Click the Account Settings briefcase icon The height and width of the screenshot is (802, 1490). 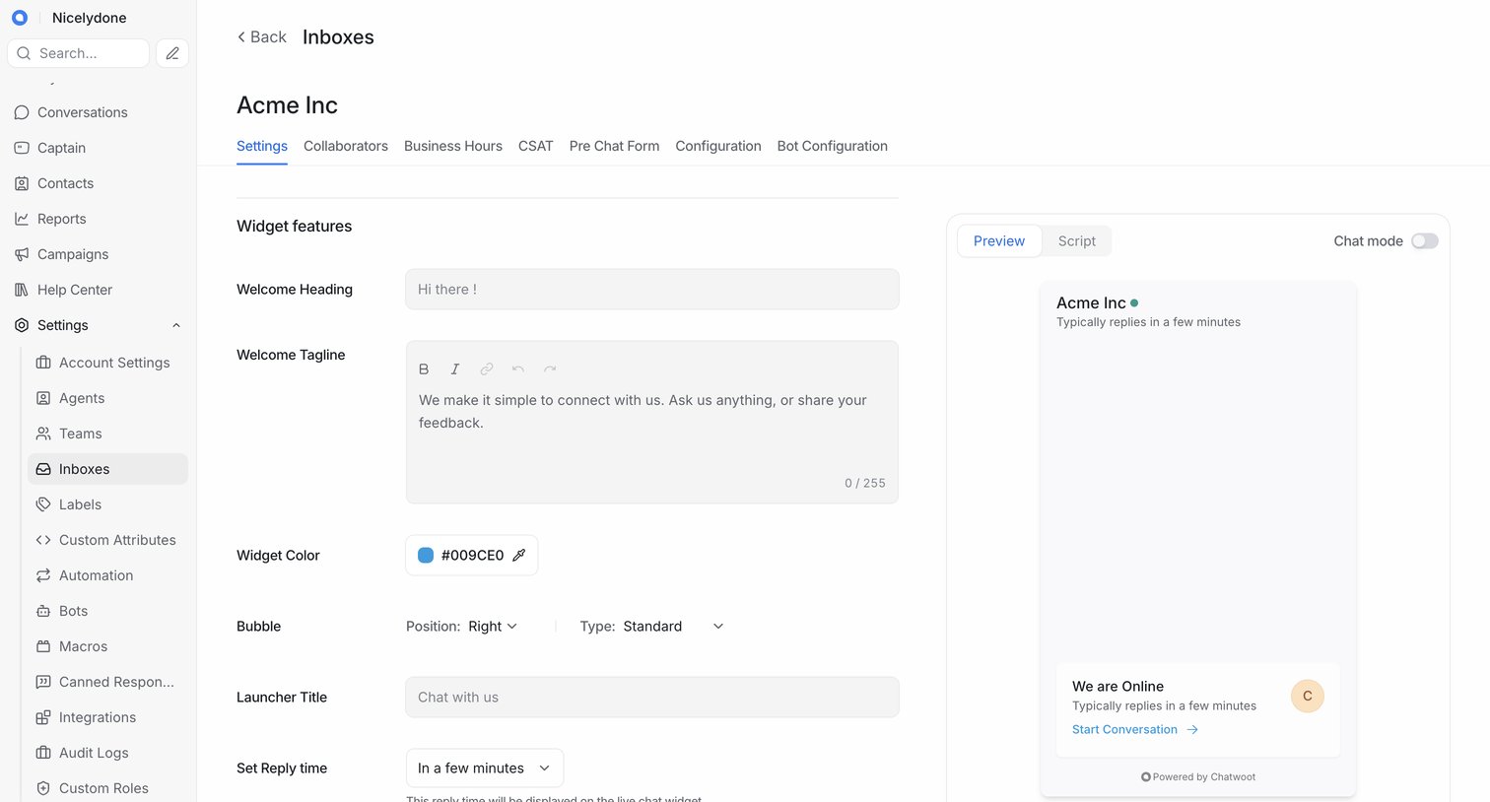coord(43,363)
